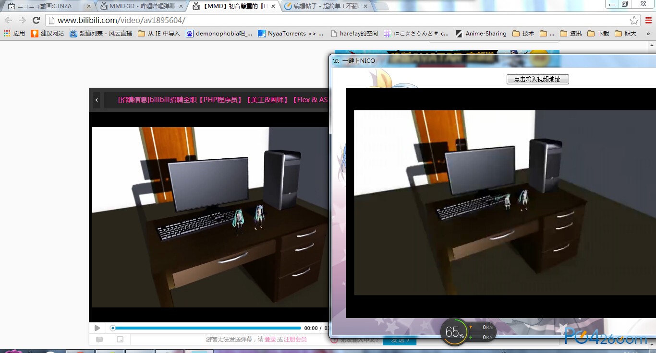This screenshot has height=353, width=656.
Task: Open the 应用 apps shortcut
Action: (x=14, y=34)
